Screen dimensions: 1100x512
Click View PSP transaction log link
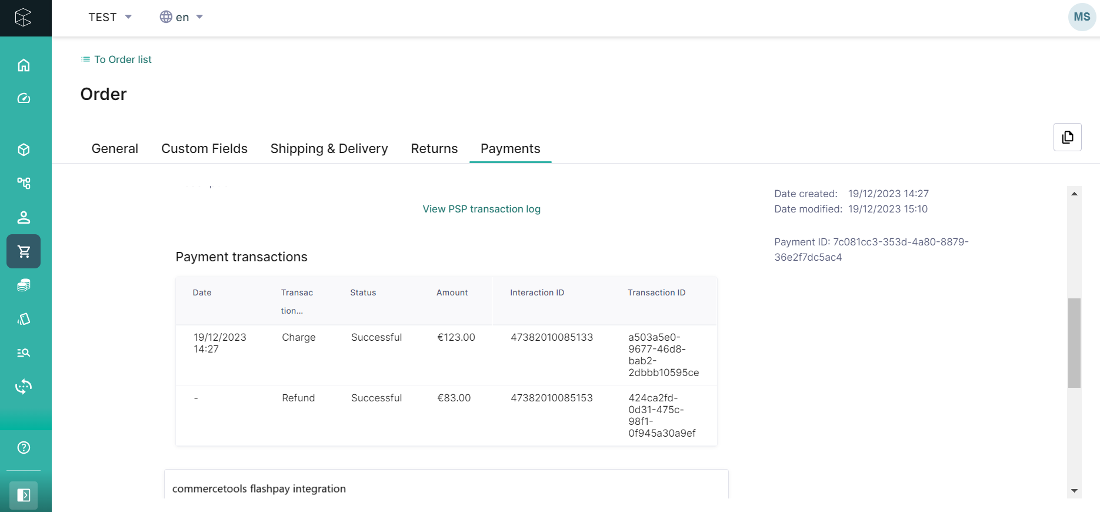tap(481, 209)
